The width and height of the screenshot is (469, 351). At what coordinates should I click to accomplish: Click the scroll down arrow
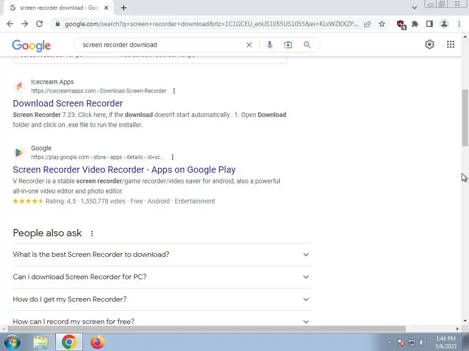click(465, 321)
